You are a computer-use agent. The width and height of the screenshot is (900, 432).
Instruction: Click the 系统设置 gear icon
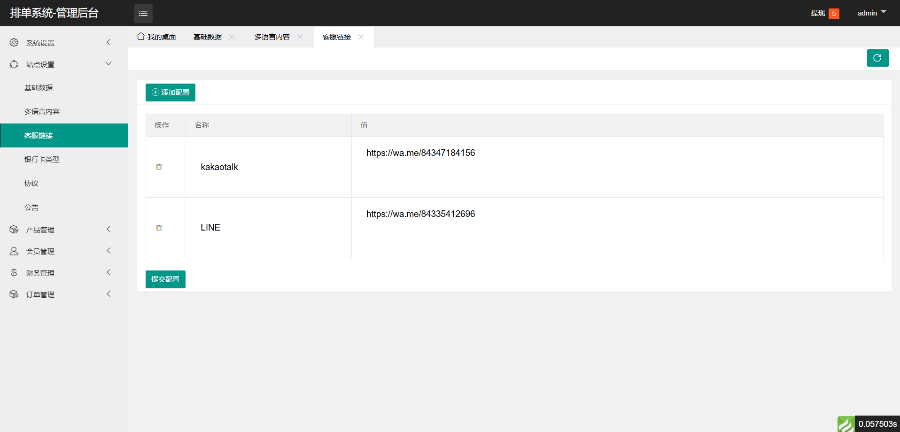click(14, 42)
